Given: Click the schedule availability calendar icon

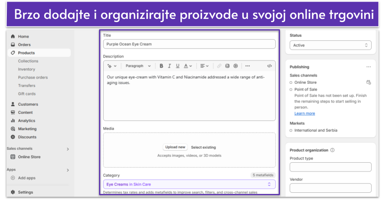Looking at the screenshot, I should pyautogui.click(x=369, y=82).
